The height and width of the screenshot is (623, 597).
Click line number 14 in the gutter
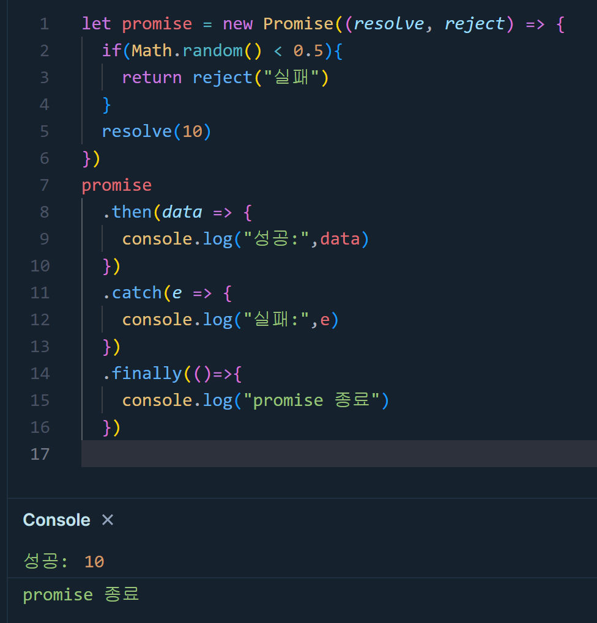(40, 374)
